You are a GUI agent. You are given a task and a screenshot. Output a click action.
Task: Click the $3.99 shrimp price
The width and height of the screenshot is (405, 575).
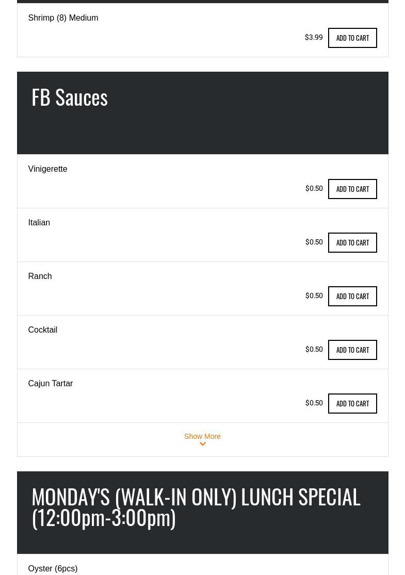(314, 37)
